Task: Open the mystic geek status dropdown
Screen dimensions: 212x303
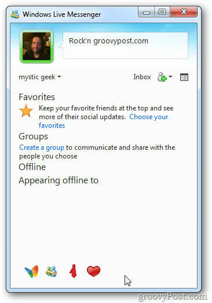Action: point(40,77)
